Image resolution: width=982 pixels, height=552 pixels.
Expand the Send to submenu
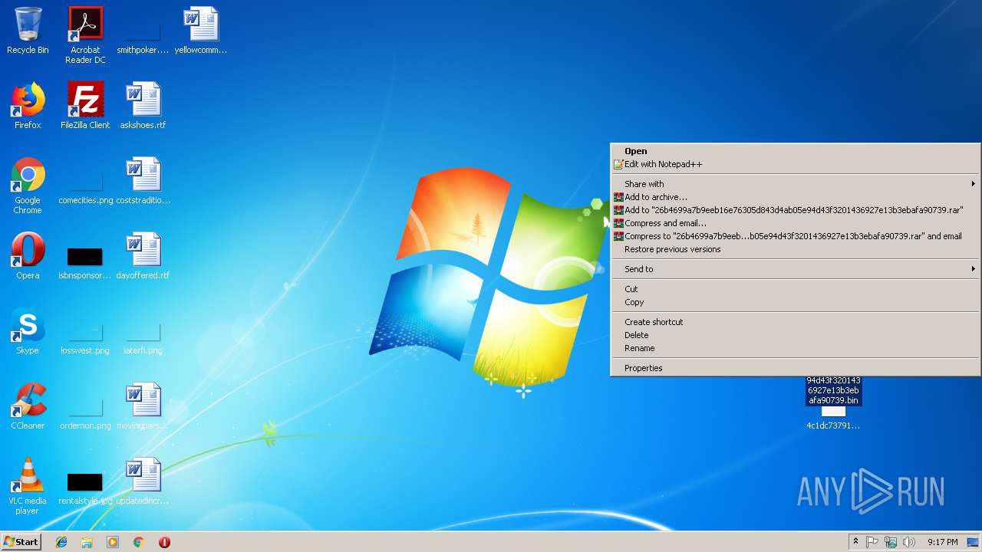[x=796, y=269]
